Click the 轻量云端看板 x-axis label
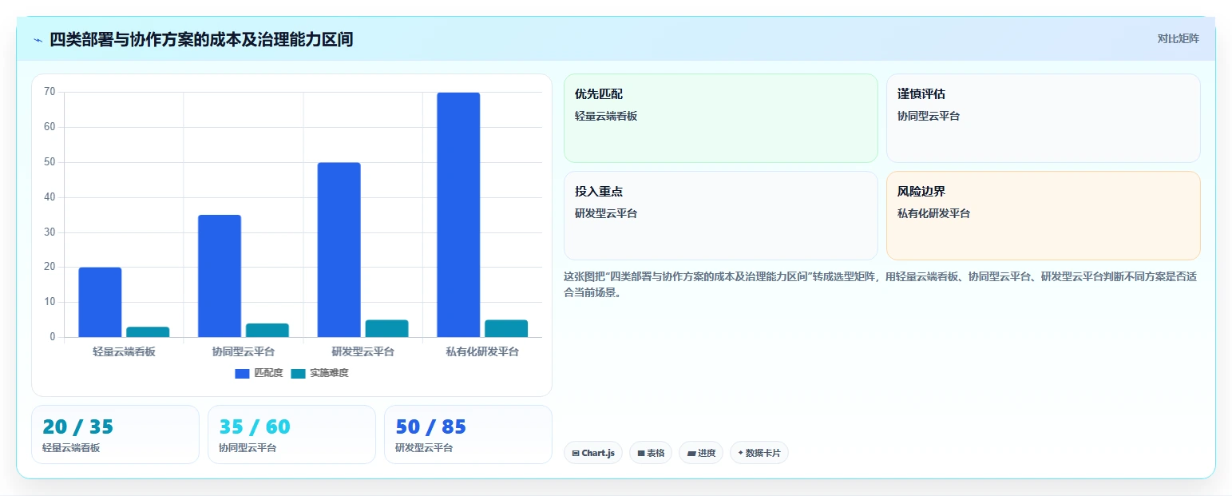This screenshot has height=496, width=1232. (124, 351)
